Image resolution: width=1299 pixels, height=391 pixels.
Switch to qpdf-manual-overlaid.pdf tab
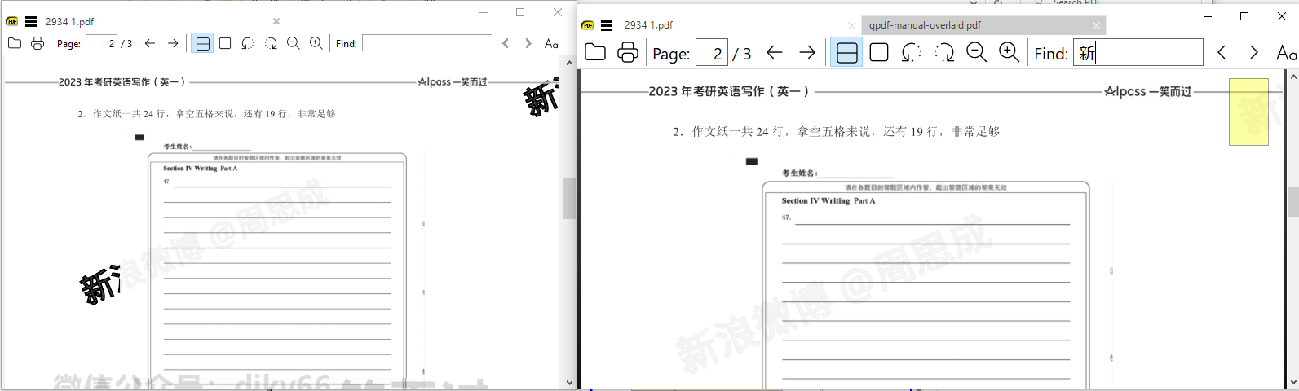(x=925, y=25)
